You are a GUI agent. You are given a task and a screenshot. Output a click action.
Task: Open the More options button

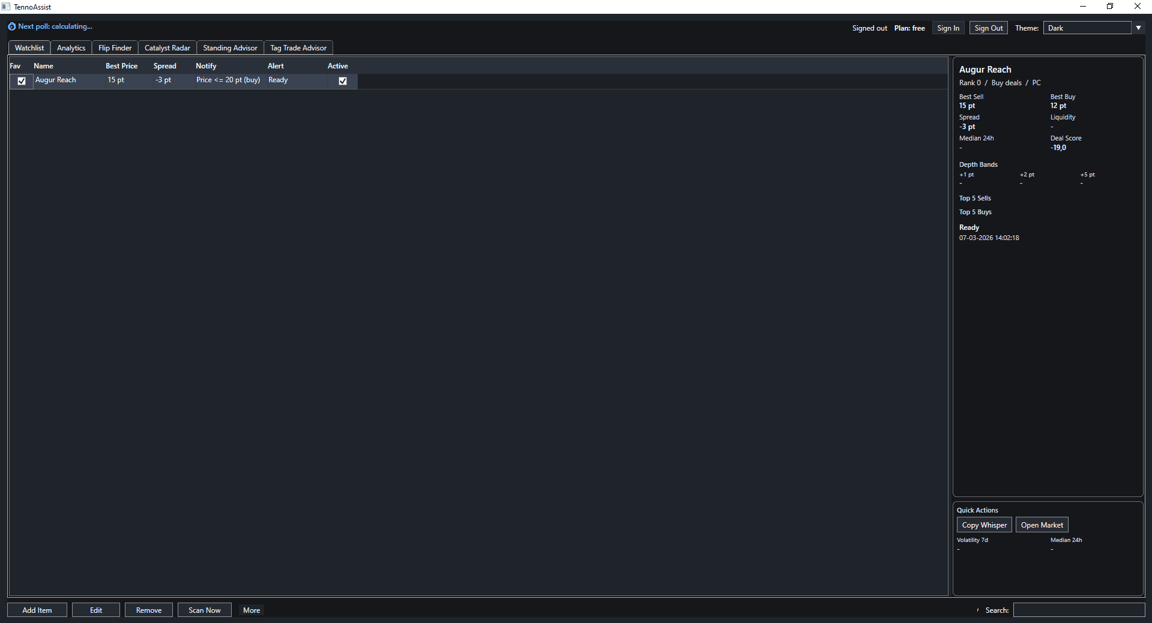tap(251, 610)
